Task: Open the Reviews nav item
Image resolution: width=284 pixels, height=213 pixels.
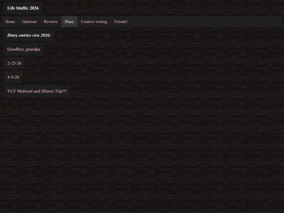Action: (50, 22)
